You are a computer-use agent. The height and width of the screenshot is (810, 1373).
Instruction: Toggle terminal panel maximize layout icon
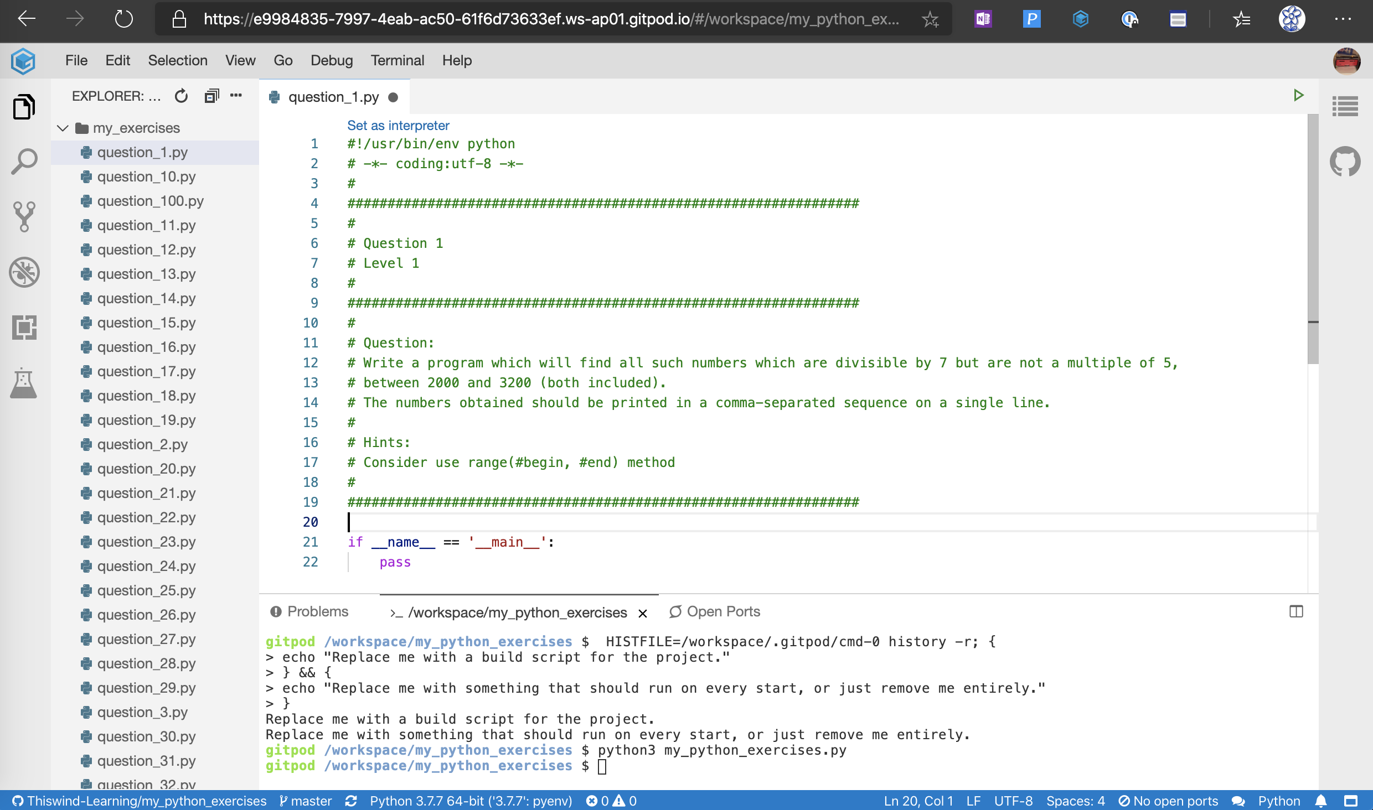point(1296,611)
